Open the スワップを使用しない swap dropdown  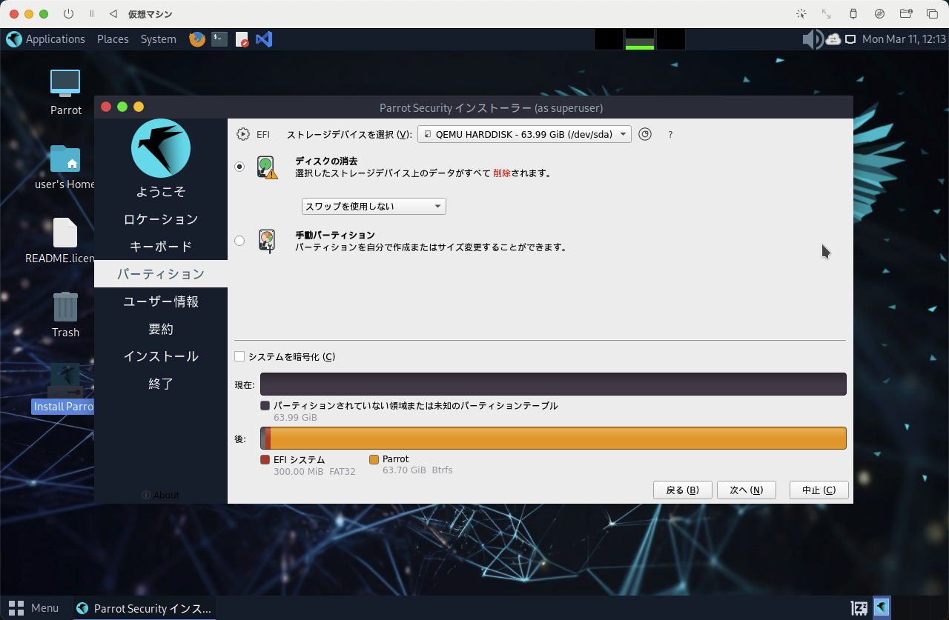click(374, 206)
